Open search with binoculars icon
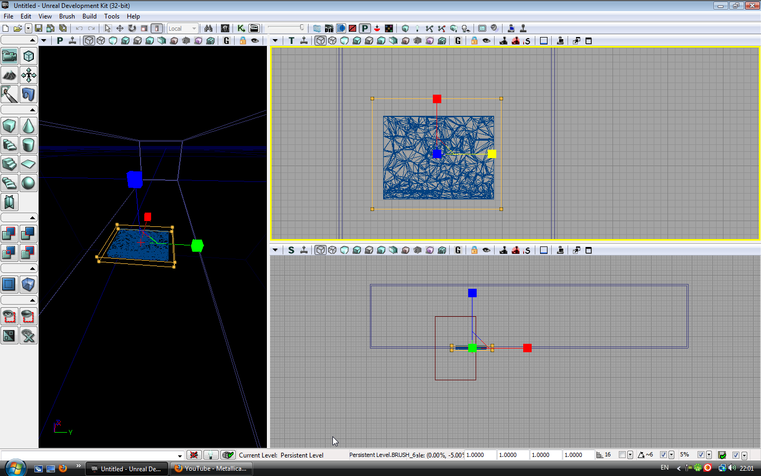Screen dimensions: 761x476 tap(208, 28)
